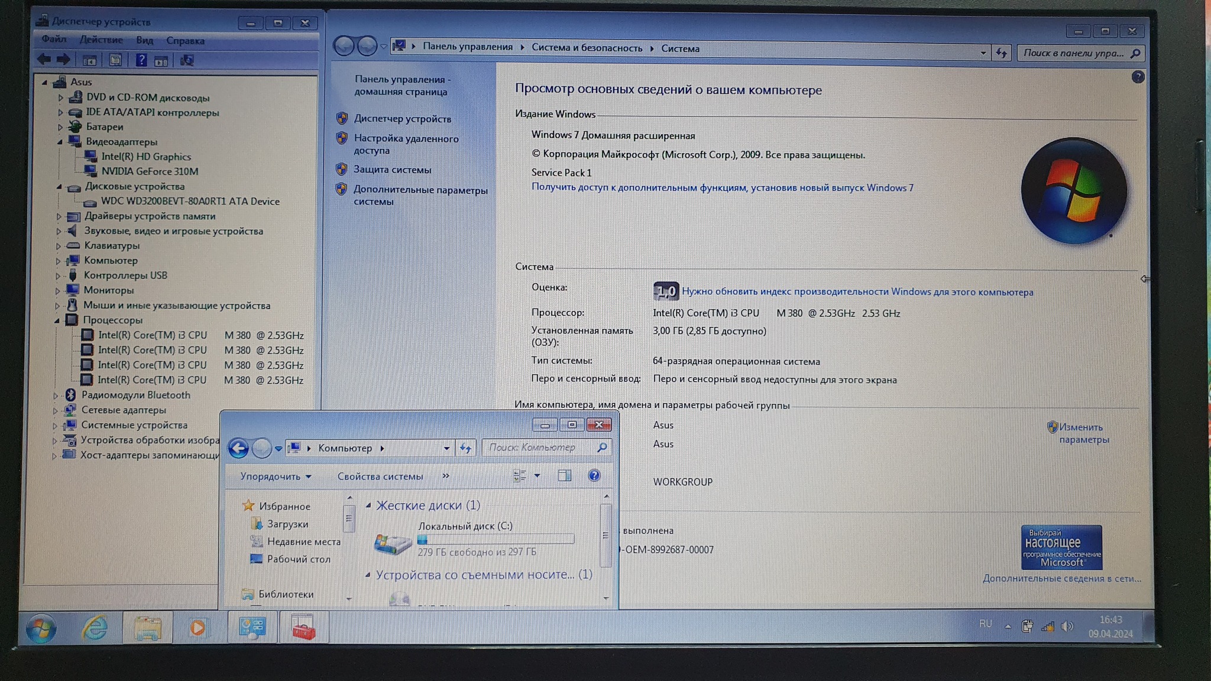The image size is (1211, 681).
Task: Click the properties icon in Device Manager toolbar
Action: (115, 60)
